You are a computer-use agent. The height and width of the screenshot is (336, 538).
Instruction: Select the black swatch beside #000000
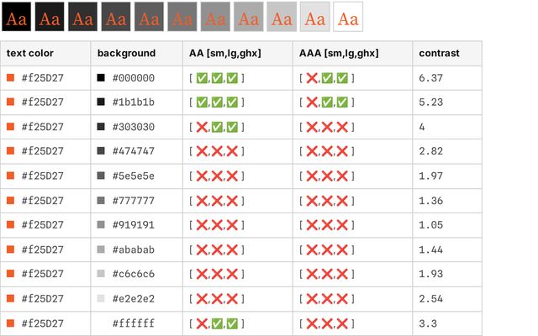101,78
